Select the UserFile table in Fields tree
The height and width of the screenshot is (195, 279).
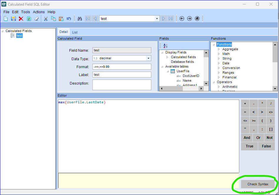[x=183, y=71]
